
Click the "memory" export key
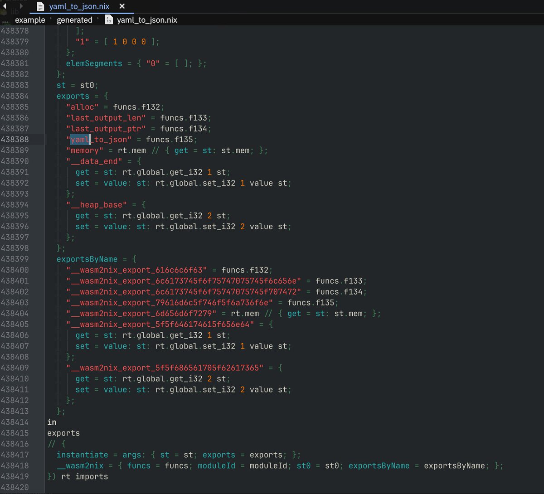click(85, 150)
